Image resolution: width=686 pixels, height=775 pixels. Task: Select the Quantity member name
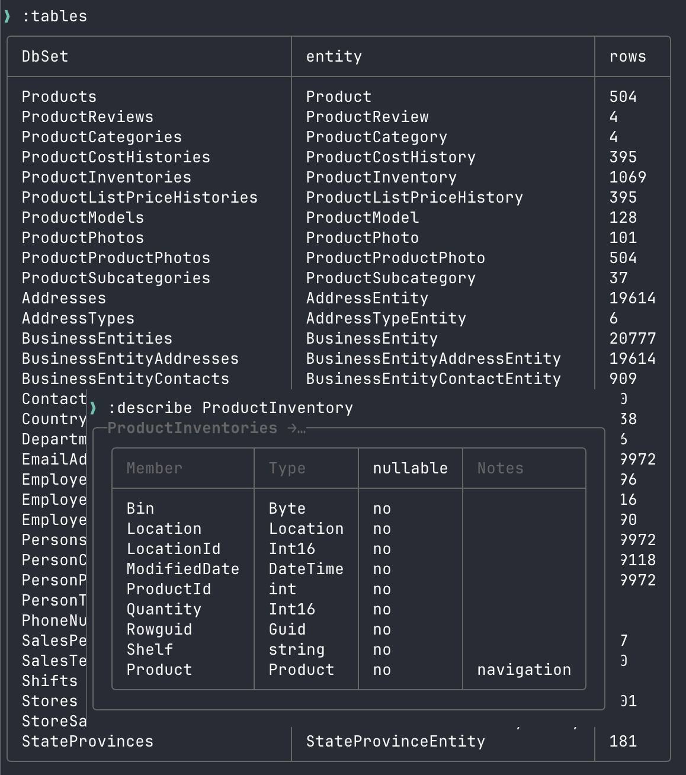(164, 609)
